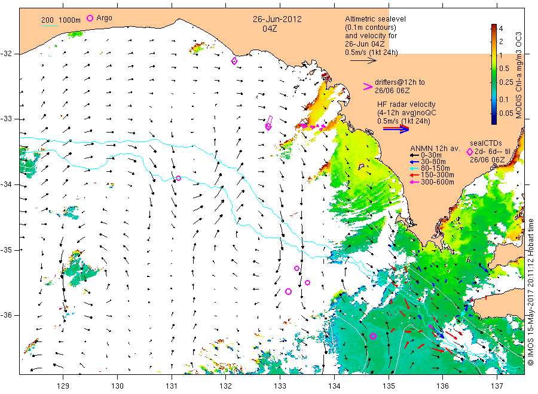Viewport: 538px width, 394px height.
Task: Click the black 0-30m ANMN legend arrow
Action: tap(414, 155)
